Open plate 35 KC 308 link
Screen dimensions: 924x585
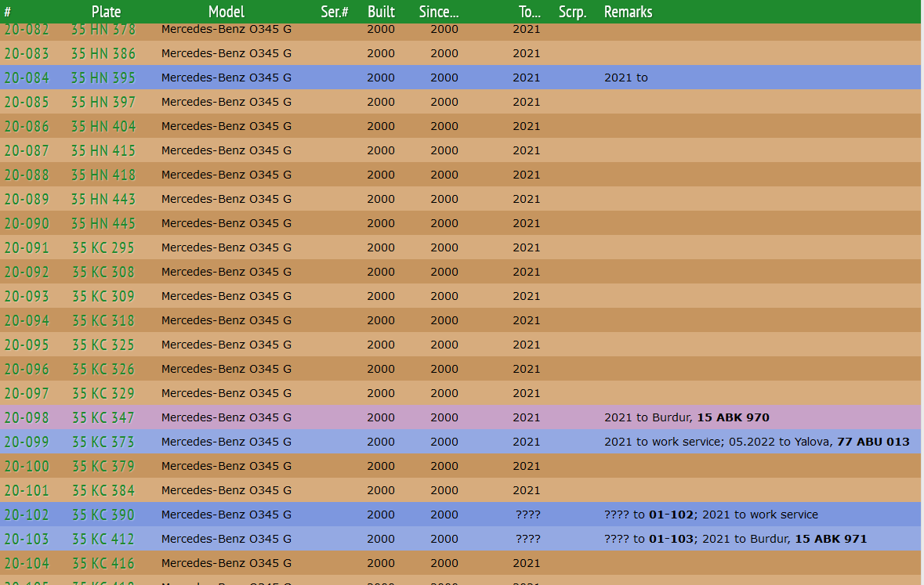pos(103,273)
